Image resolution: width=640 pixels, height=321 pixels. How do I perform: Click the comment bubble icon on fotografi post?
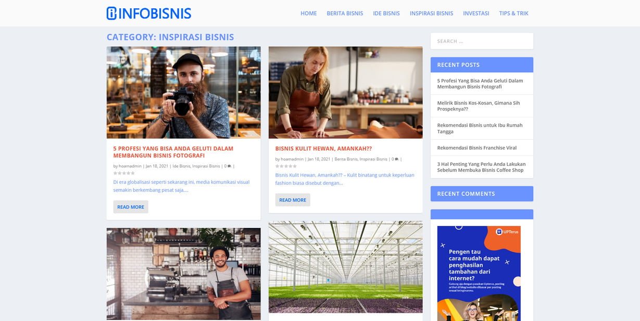tap(229, 166)
